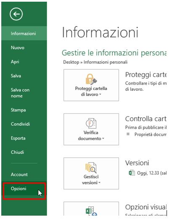Screen dimensions: 172x219
Task: Choose Apri in the sidebar
Action: click(24, 62)
